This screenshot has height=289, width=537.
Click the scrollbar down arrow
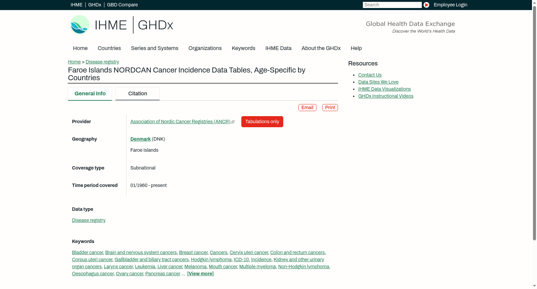click(534, 286)
